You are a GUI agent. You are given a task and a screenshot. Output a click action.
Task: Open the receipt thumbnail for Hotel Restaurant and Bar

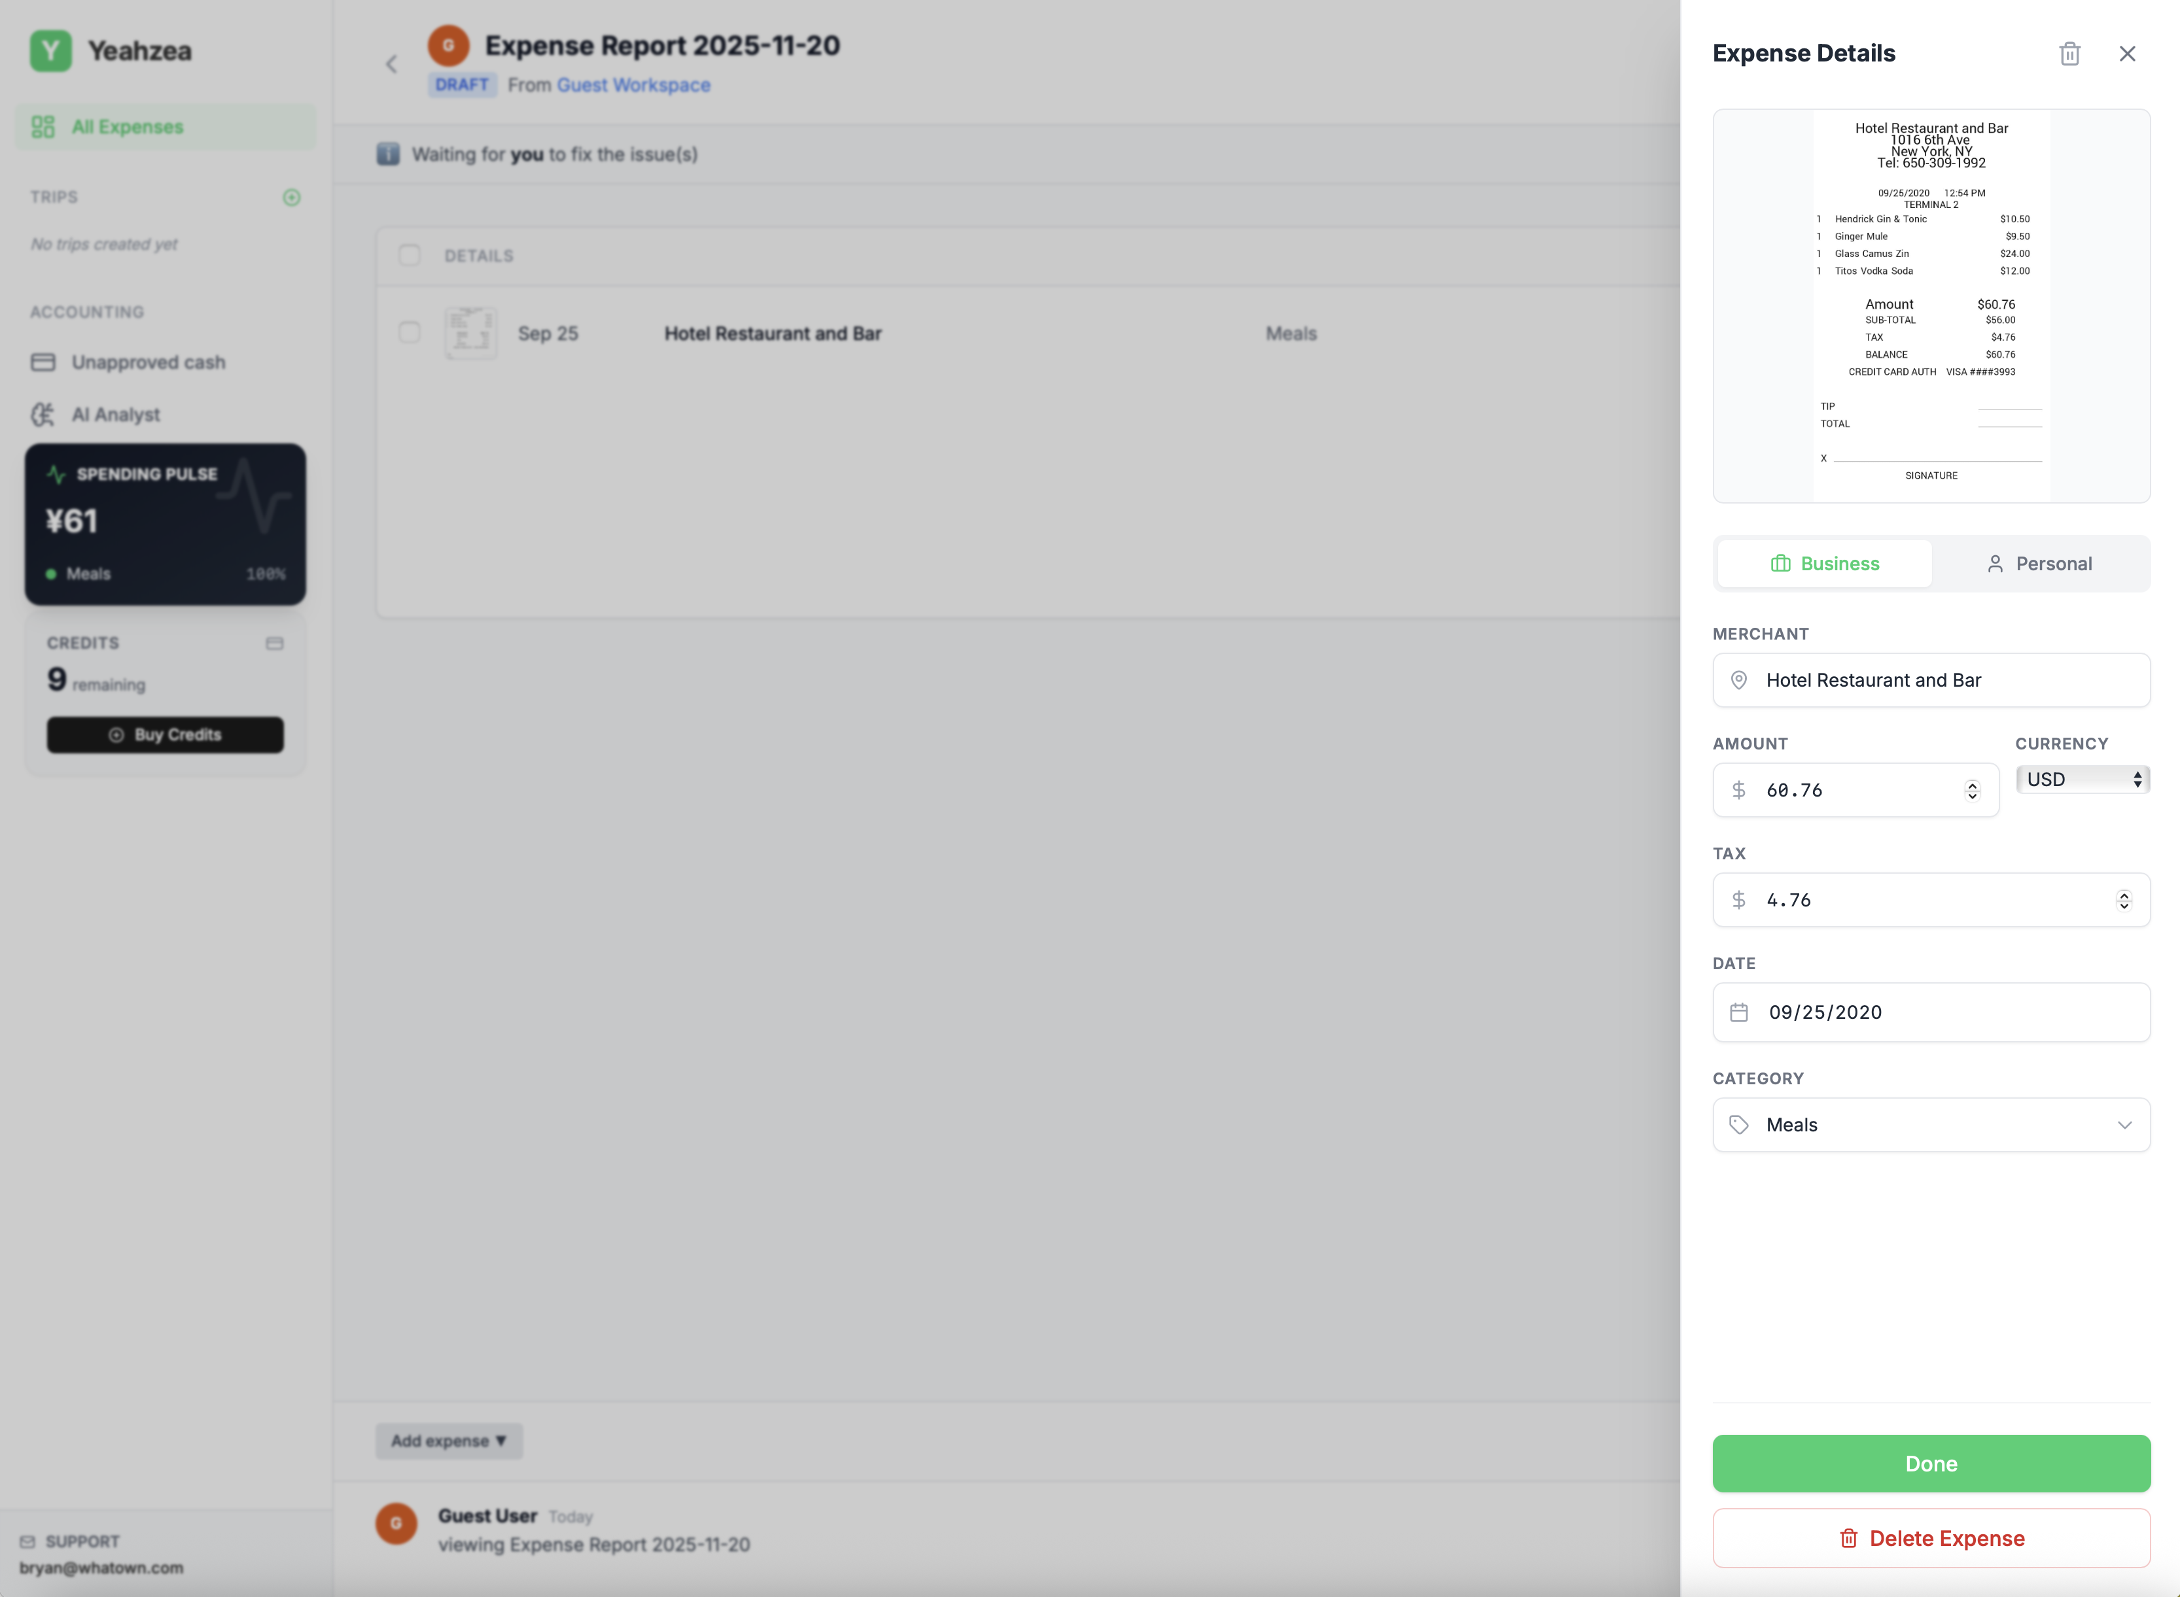coord(471,333)
